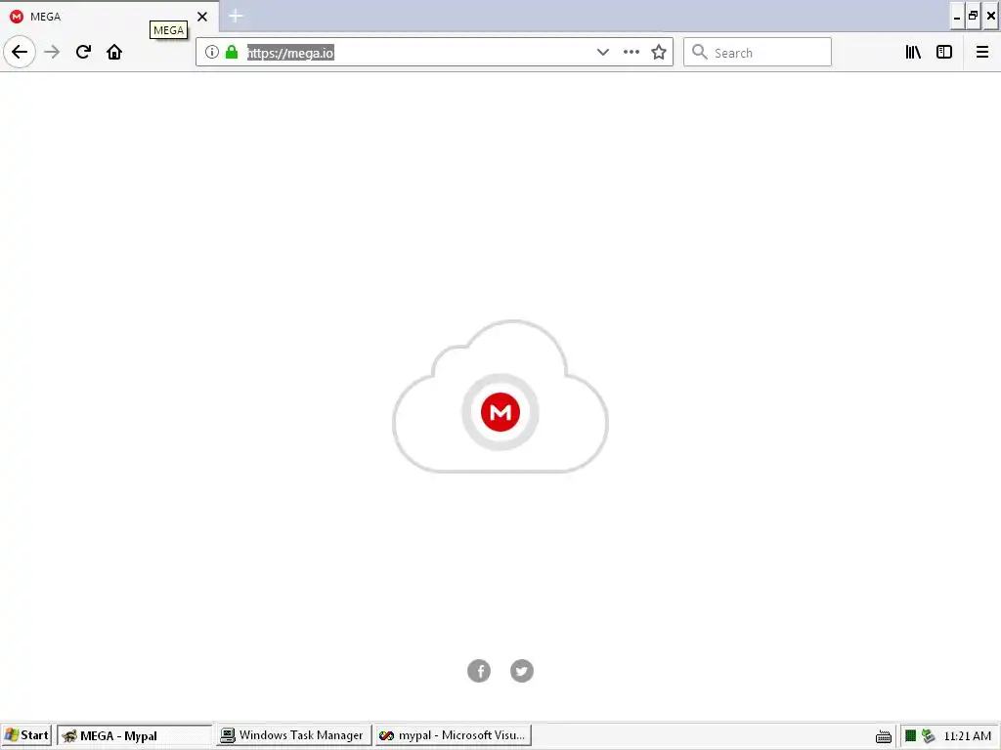Click the green Task Manager tray icon

[x=911, y=736]
